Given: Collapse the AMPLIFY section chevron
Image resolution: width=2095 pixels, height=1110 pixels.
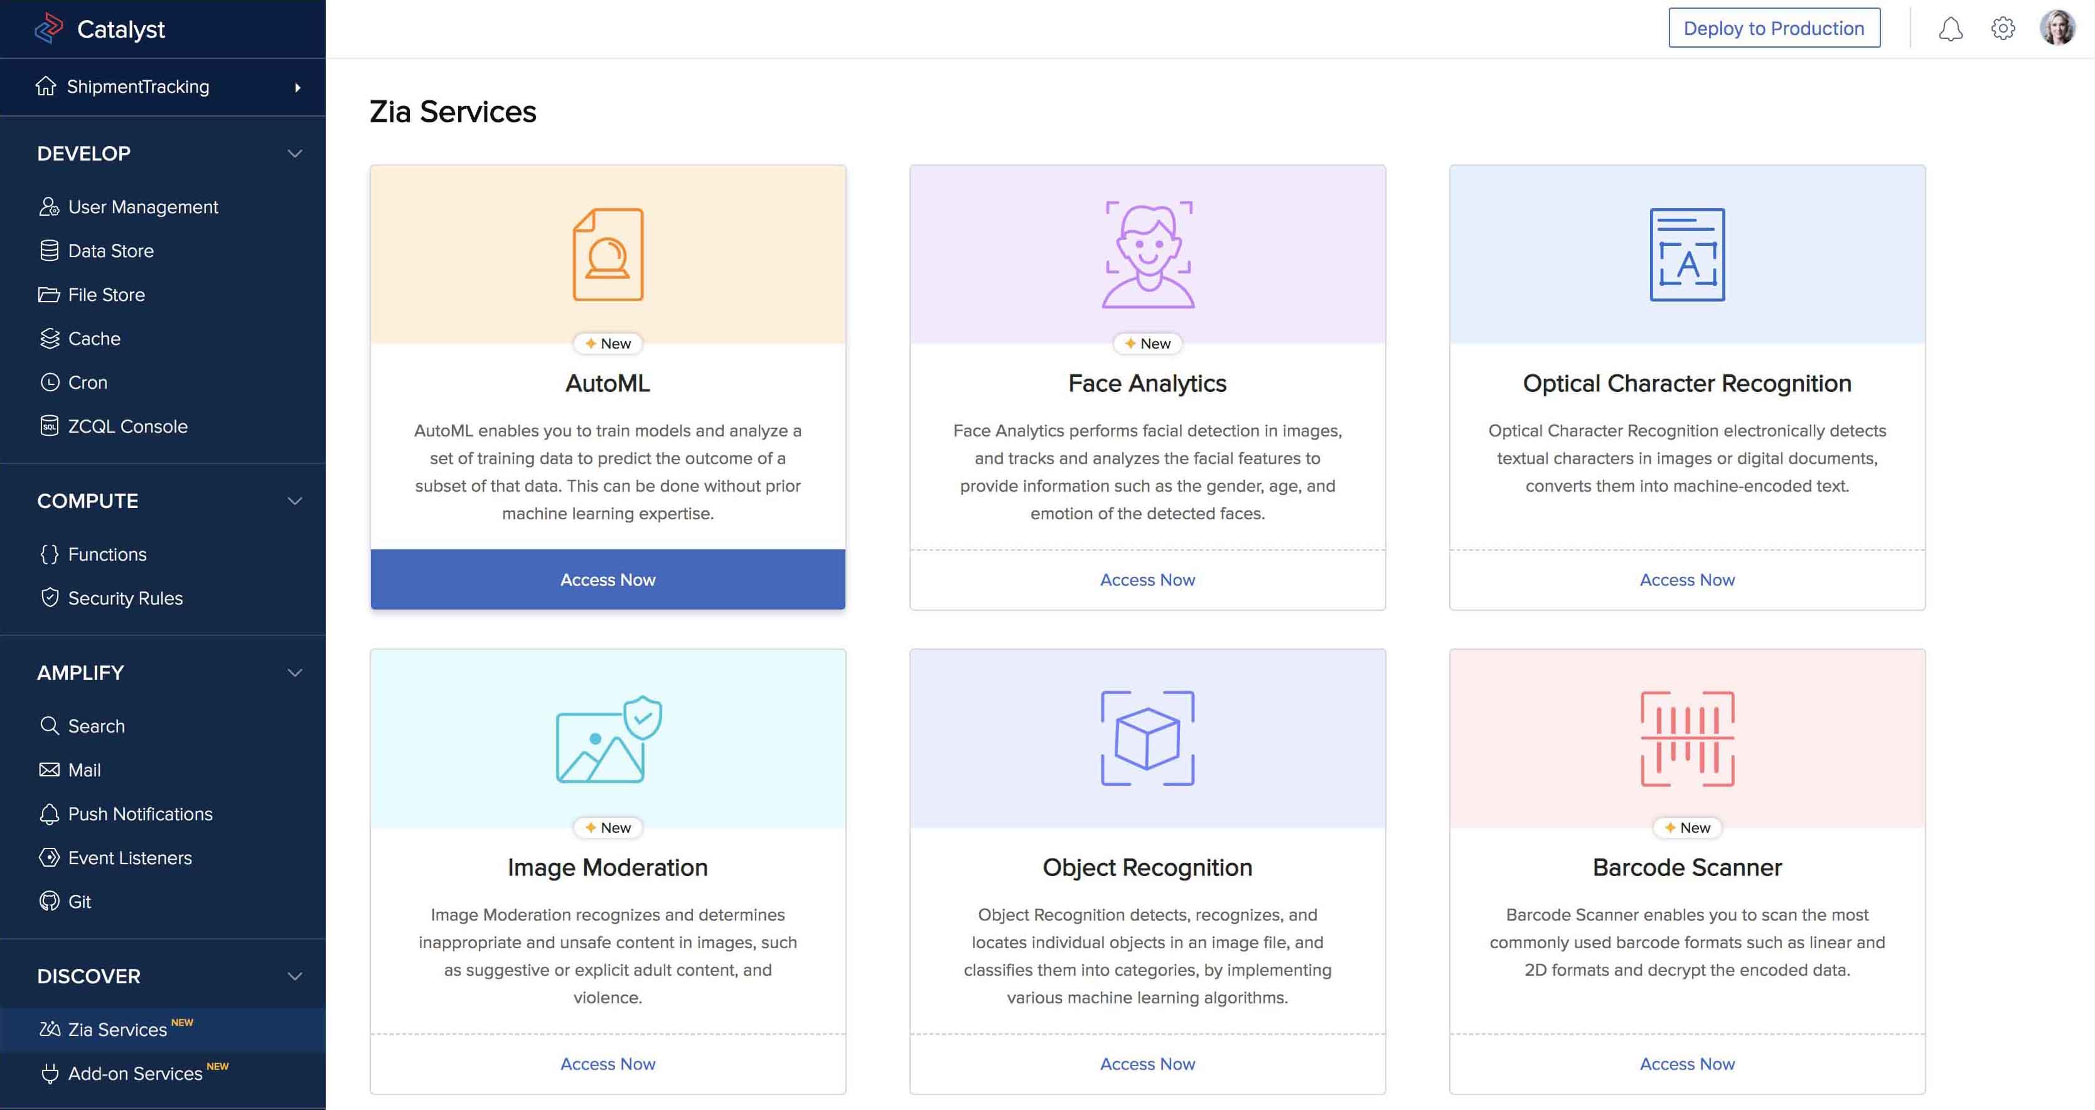Looking at the screenshot, I should point(294,673).
